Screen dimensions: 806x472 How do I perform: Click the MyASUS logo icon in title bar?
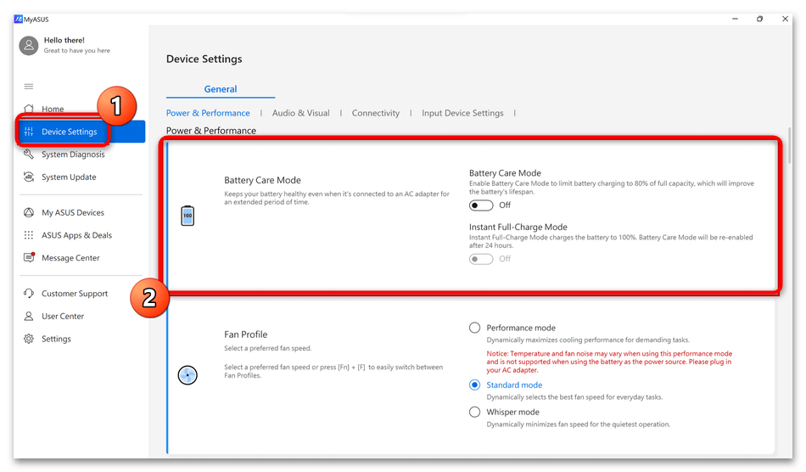[19, 20]
